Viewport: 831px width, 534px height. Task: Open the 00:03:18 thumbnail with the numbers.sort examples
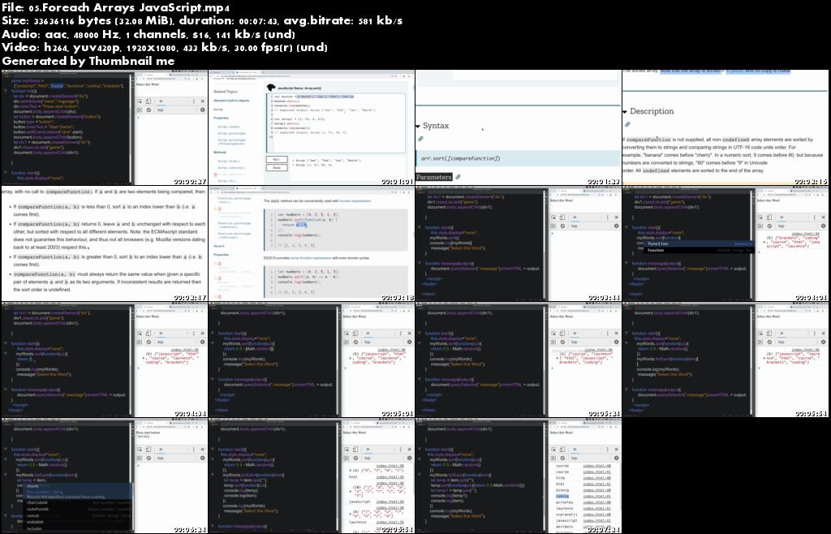click(x=311, y=243)
